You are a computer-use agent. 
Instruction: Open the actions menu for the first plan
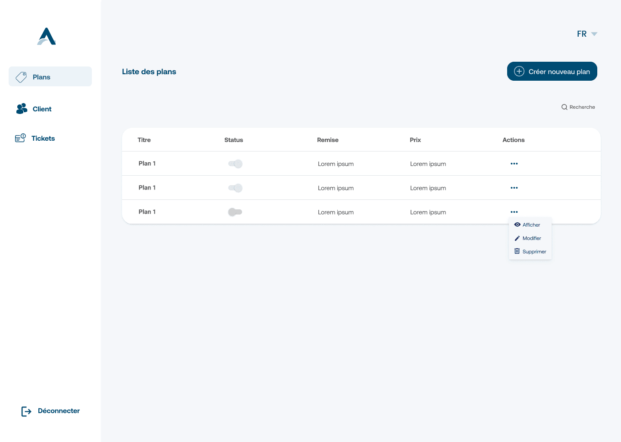pyautogui.click(x=514, y=164)
